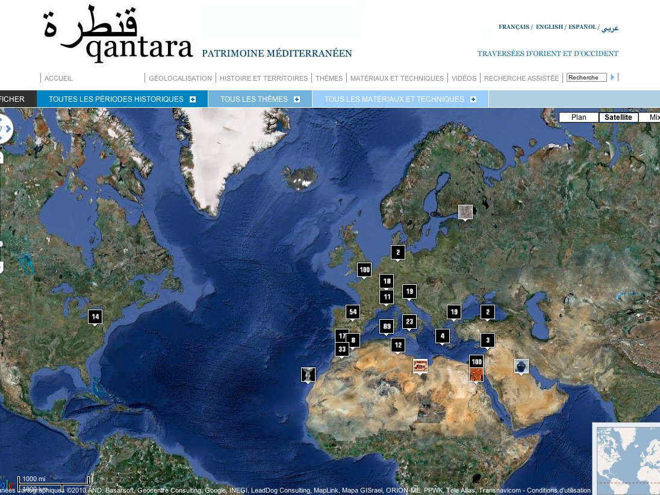Select the VIDÉOS menu item
This screenshot has height=495, width=660.
pyautogui.click(x=462, y=78)
